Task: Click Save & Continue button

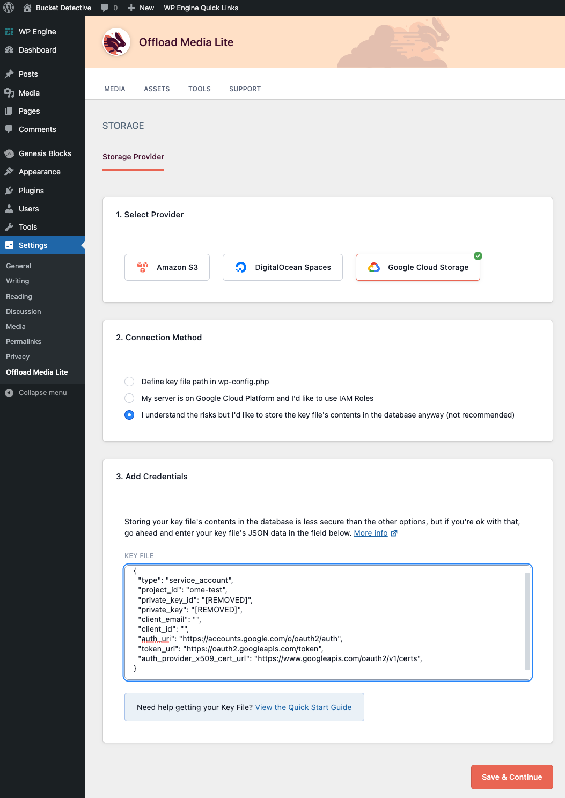Action: pyautogui.click(x=512, y=777)
